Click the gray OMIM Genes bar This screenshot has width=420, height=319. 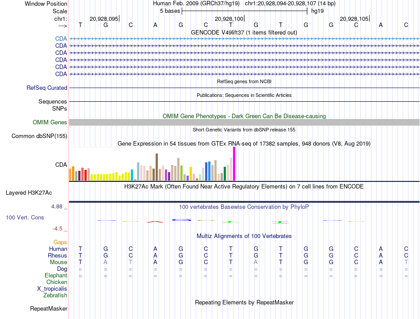click(244, 122)
